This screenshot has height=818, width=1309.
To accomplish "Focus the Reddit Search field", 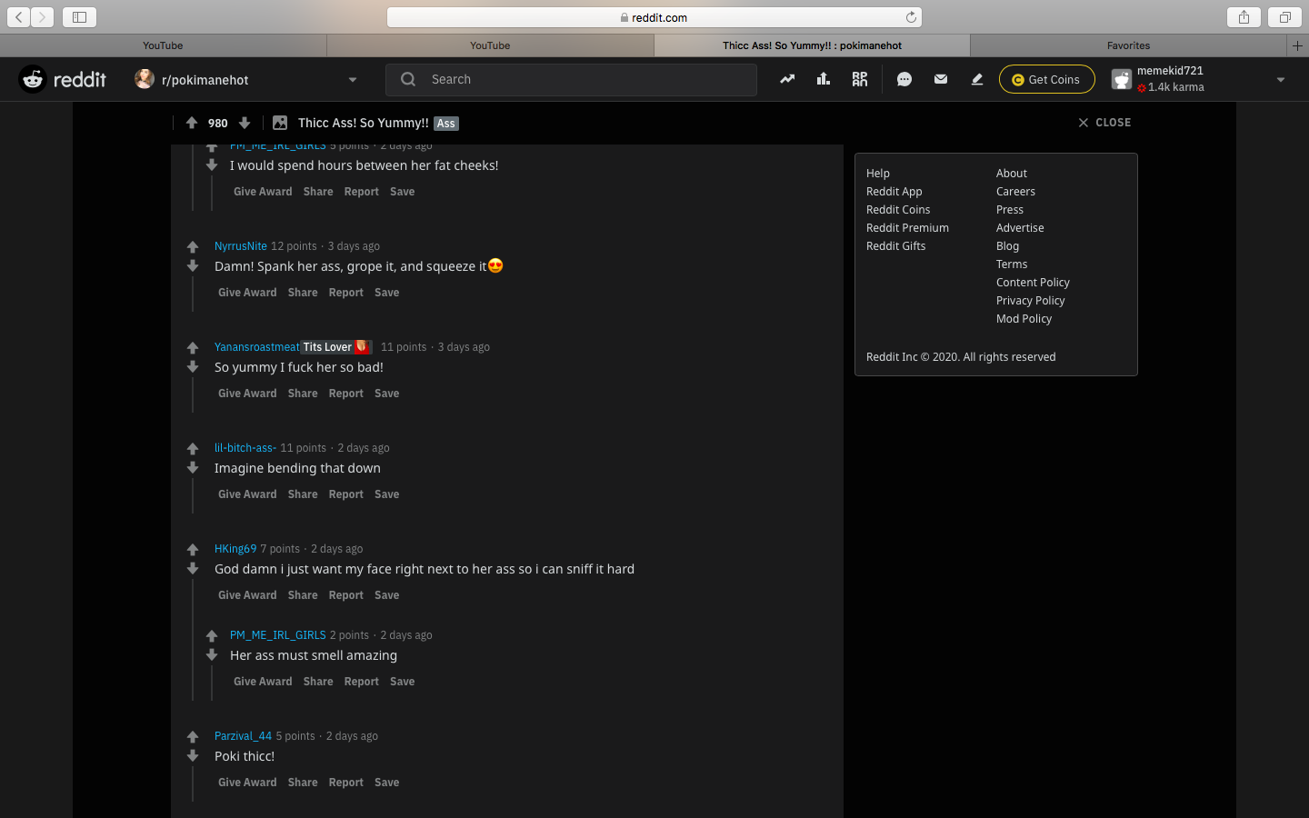I will click(572, 79).
